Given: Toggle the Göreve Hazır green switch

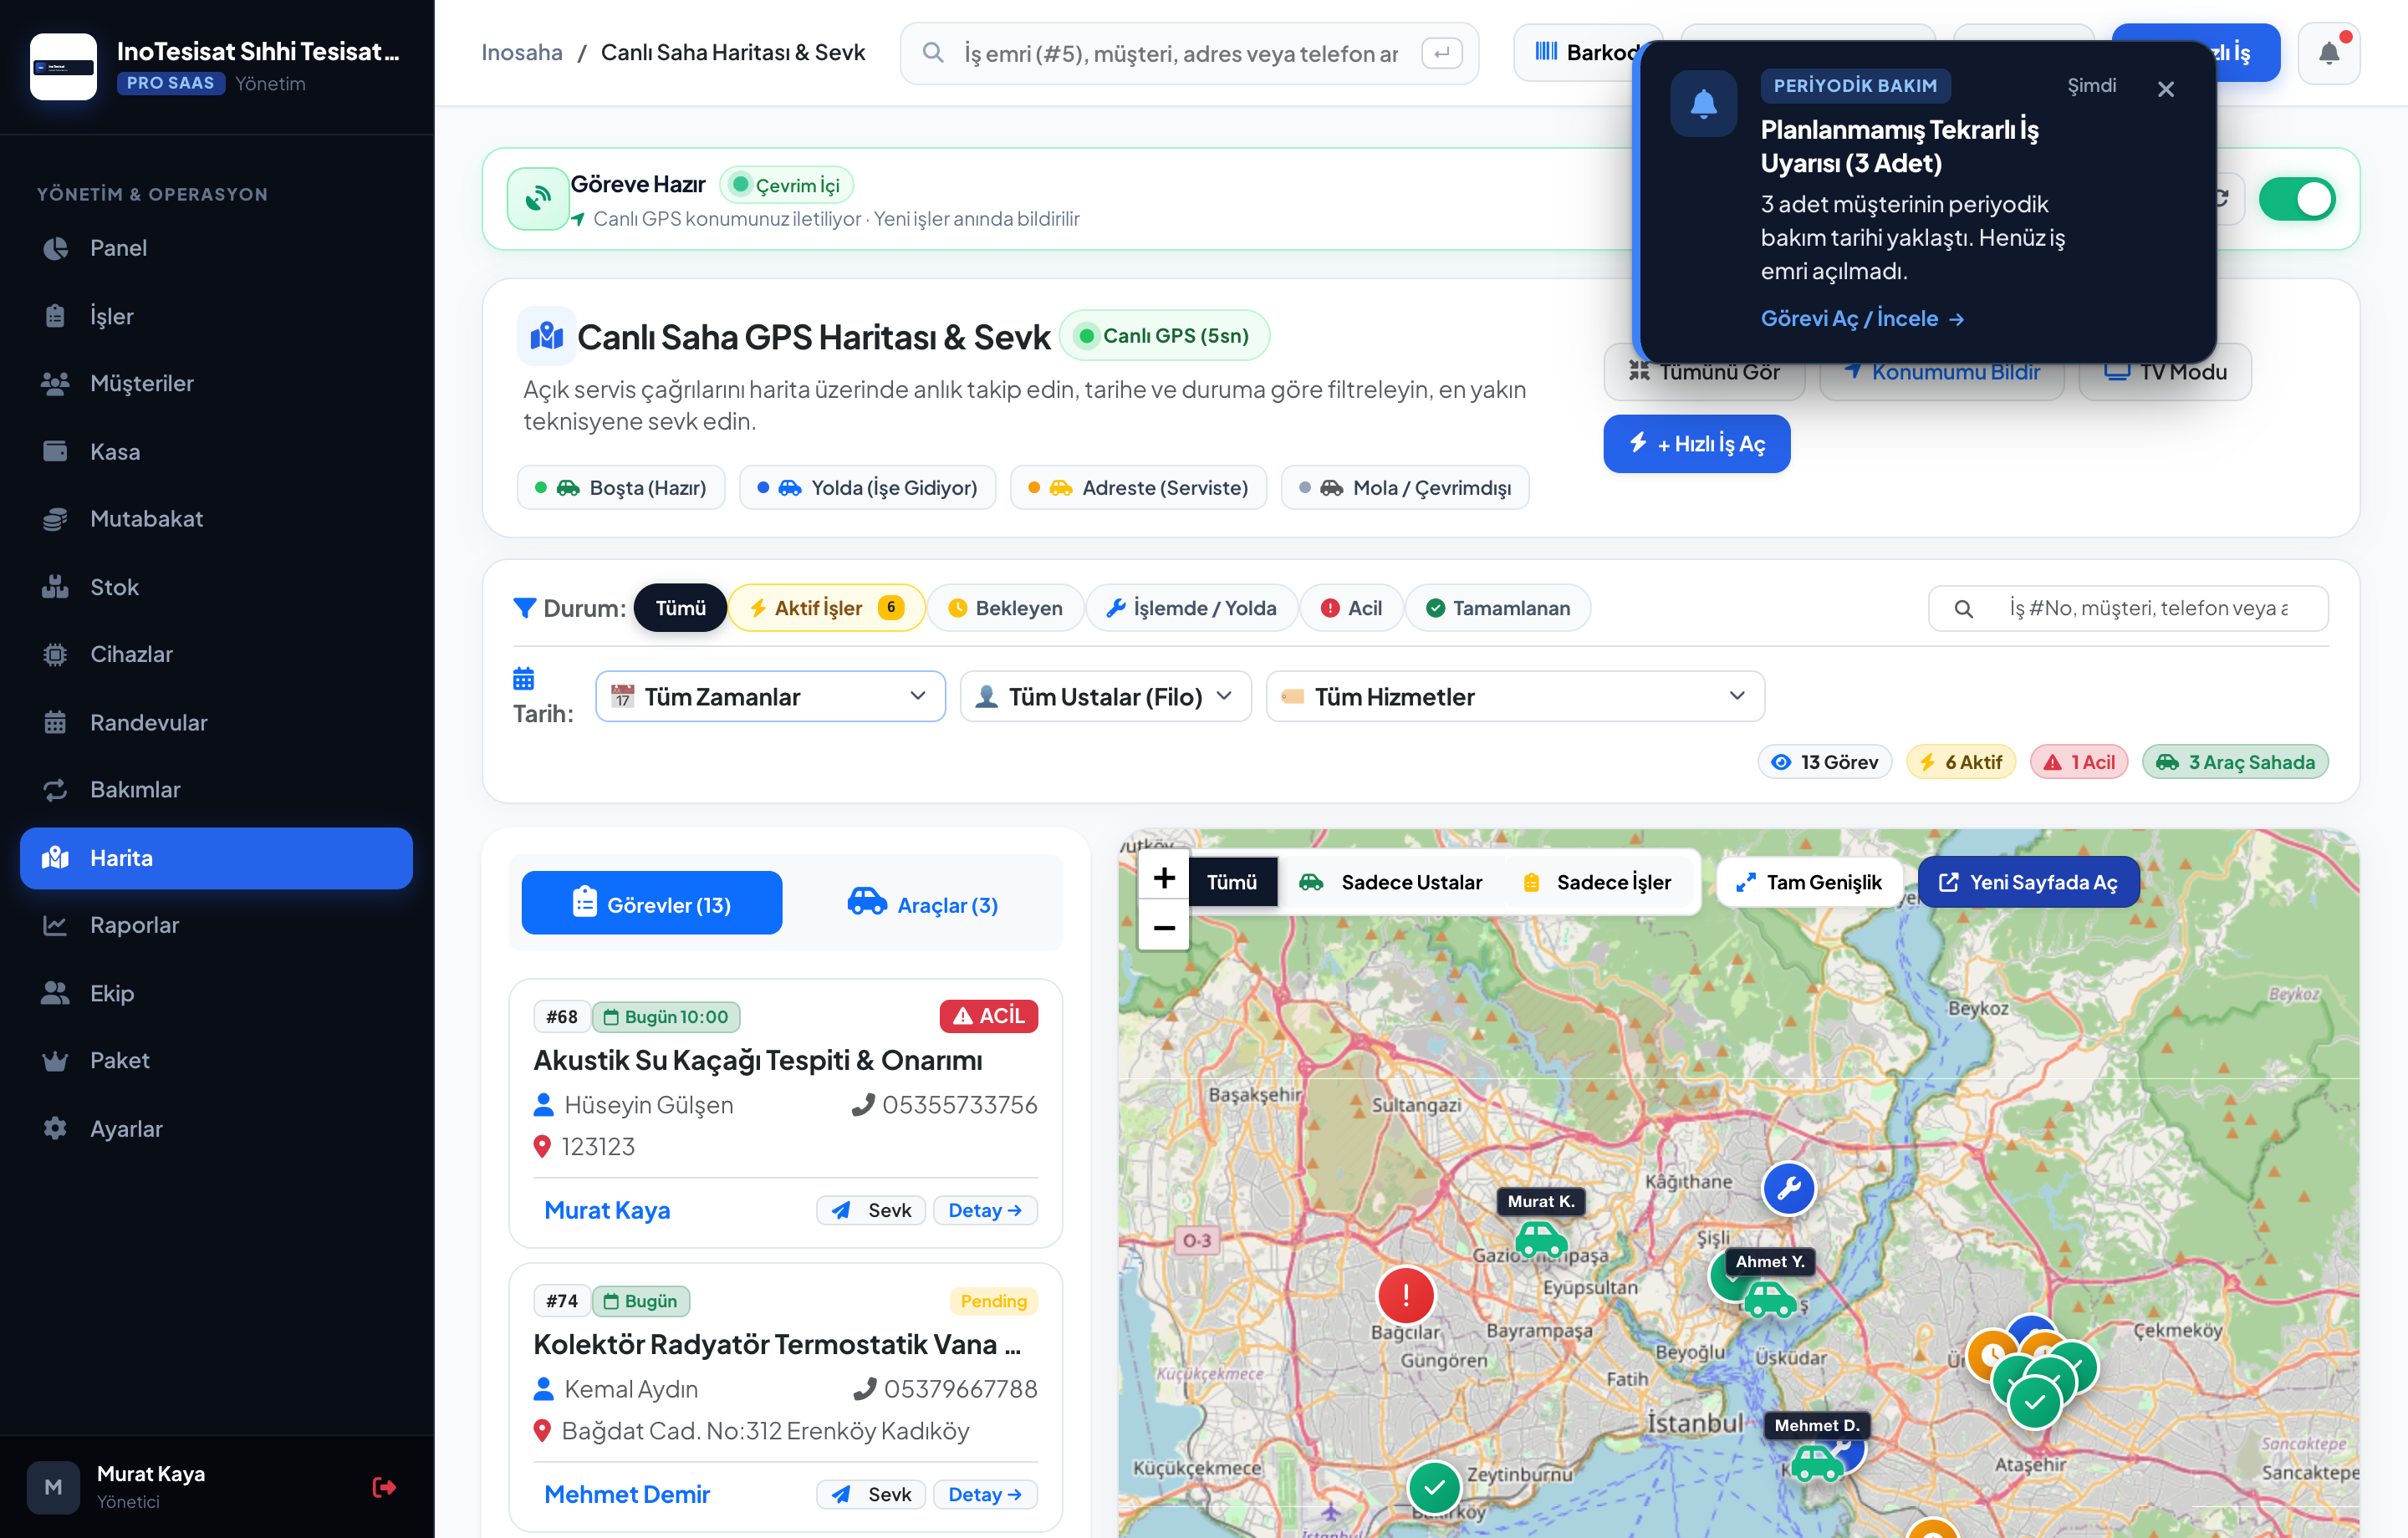Looking at the screenshot, I should pyautogui.click(x=2297, y=199).
